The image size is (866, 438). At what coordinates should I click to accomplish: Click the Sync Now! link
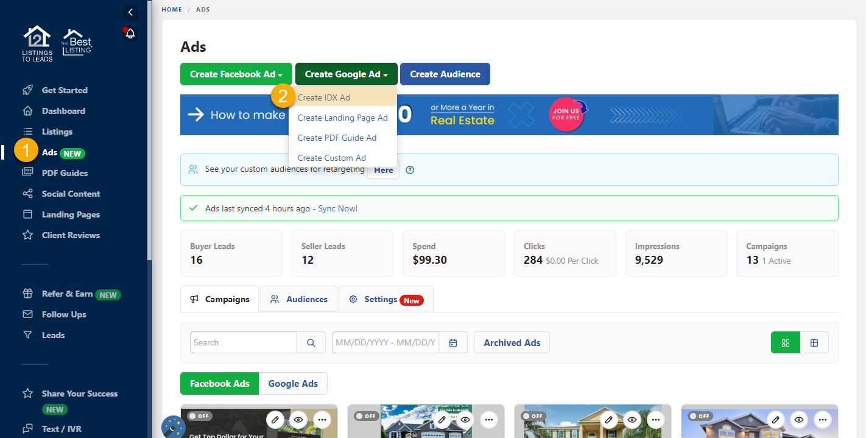[x=337, y=208]
